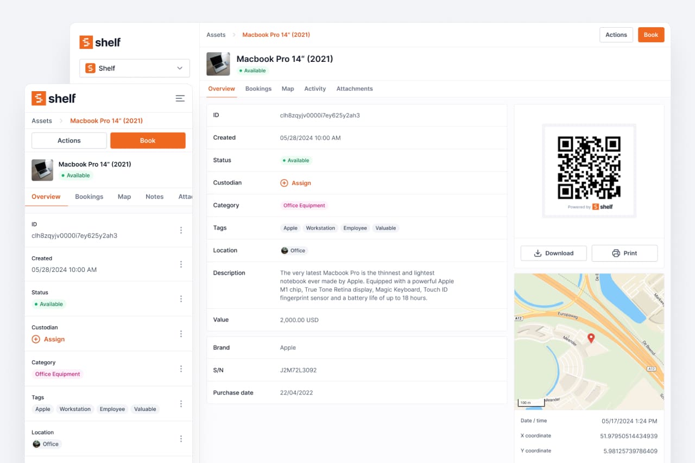The image size is (695, 463).
Task: Open the three-dot menu next to Status
Action: tap(181, 299)
